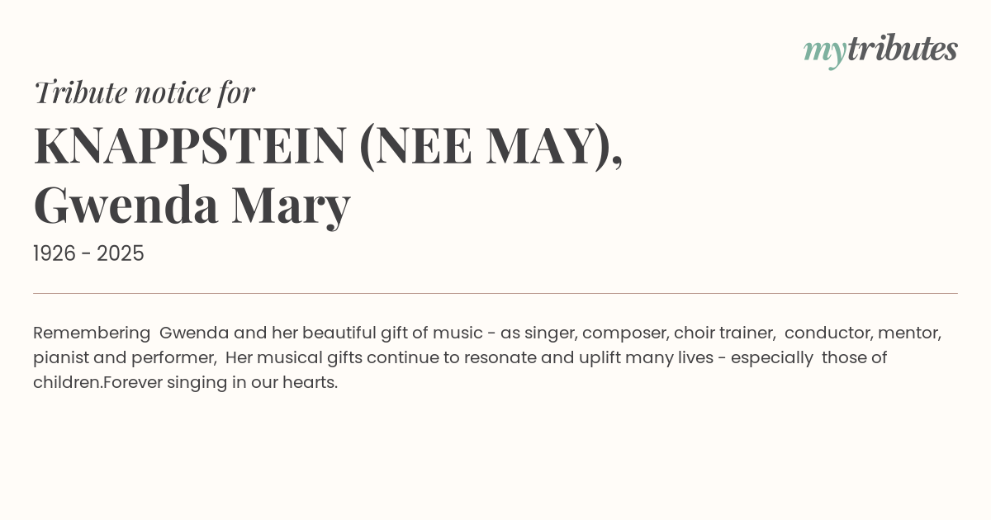991x520 pixels.
Task: Click the surname KNAPPSTEIN in the title
Action: coord(189,145)
